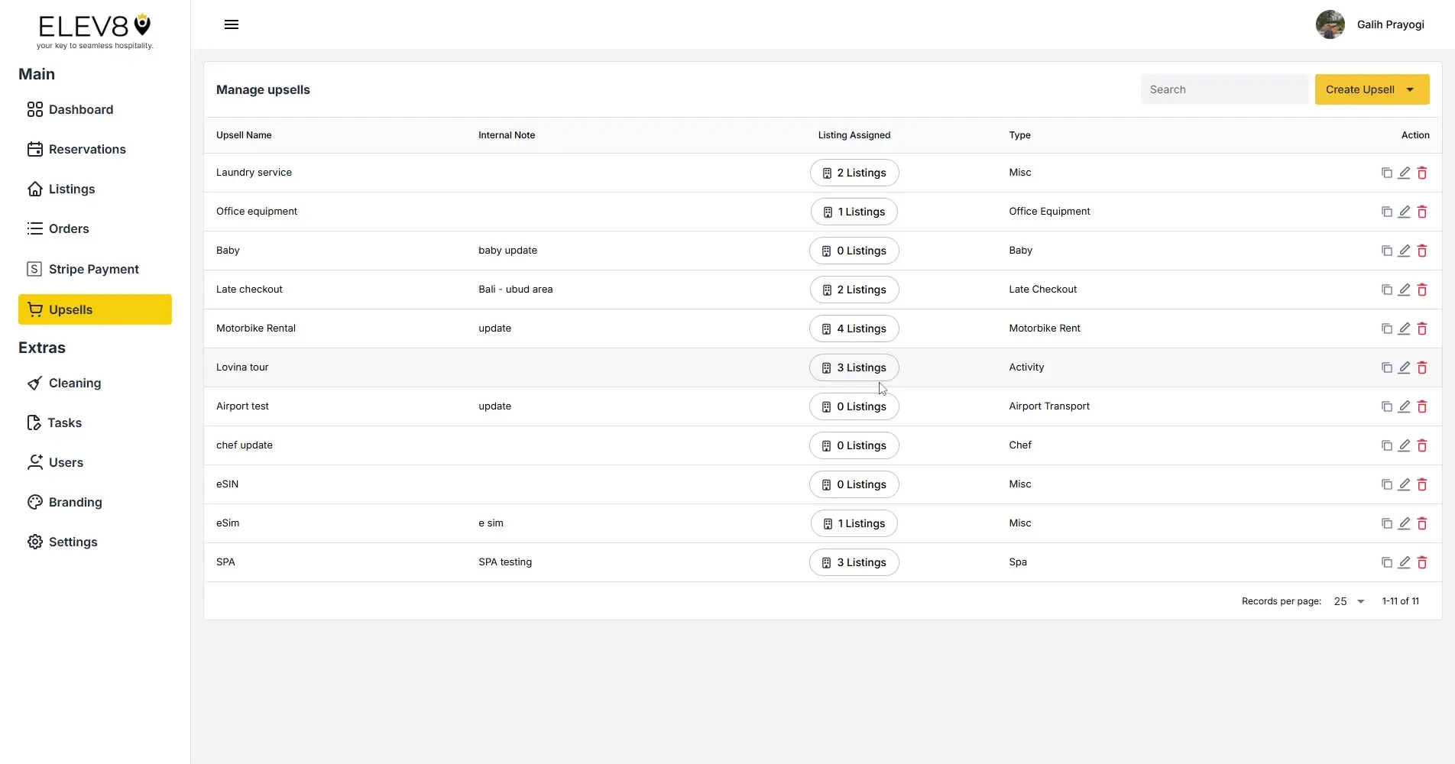Click inside the Search field
The height and width of the screenshot is (764, 1455).
pos(1223,89)
